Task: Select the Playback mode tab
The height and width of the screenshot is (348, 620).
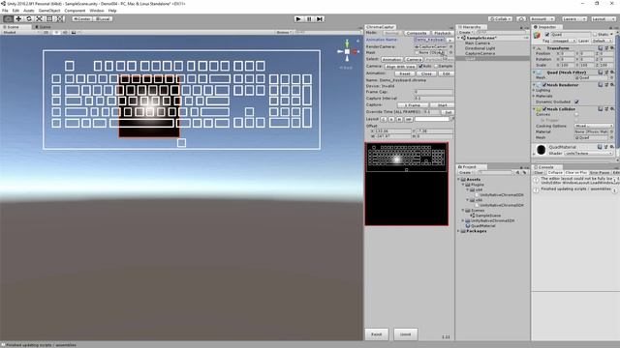Action: [x=442, y=33]
